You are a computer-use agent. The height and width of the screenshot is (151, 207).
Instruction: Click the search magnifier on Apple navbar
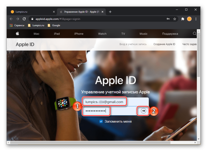coord(195,34)
